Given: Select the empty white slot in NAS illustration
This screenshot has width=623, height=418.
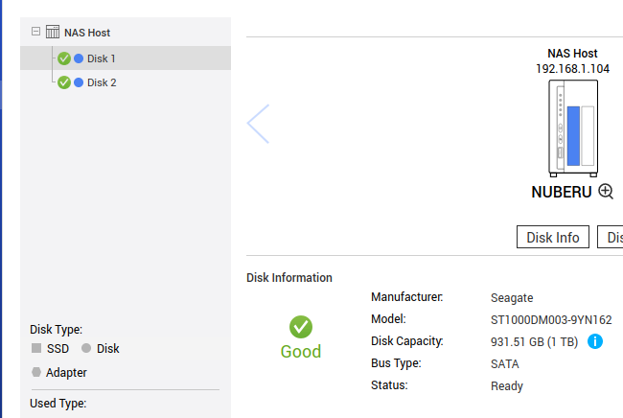Looking at the screenshot, I should (588, 134).
